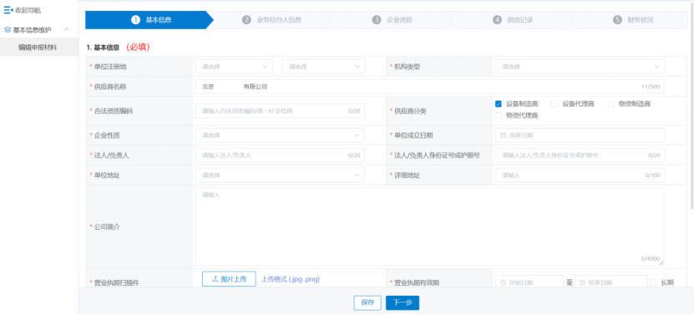Click the 基本信息维护 layers icon
Viewport: 694px width, 315px height.
click(7, 30)
